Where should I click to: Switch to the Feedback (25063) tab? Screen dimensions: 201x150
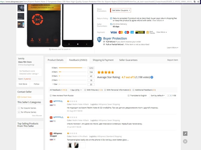point(78,60)
